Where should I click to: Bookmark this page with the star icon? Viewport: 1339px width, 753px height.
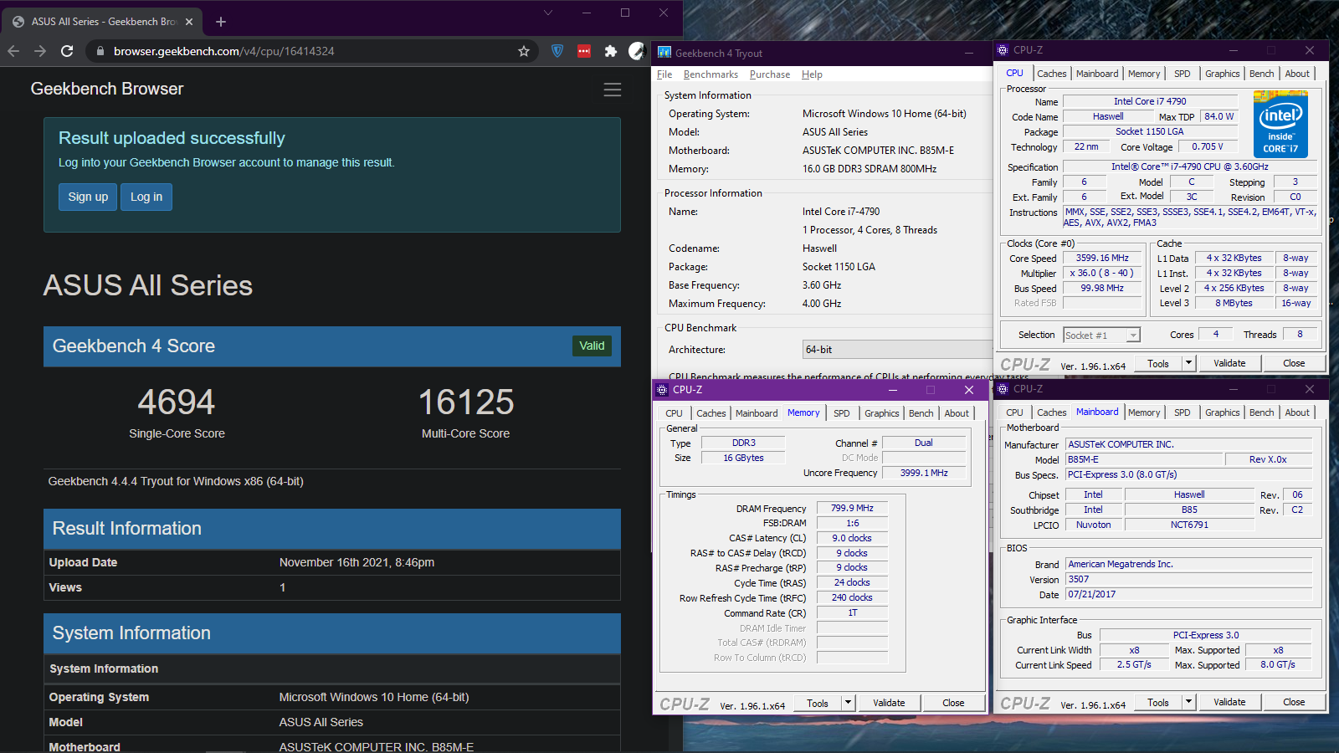pos(524,51)
